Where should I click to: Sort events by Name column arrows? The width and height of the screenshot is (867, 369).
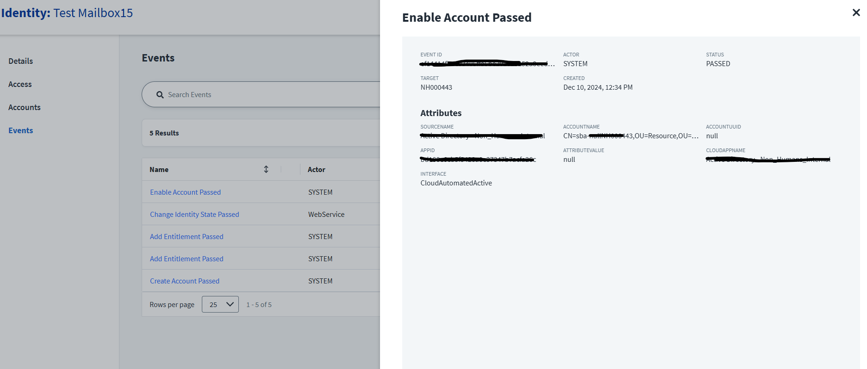pos(266,169)
